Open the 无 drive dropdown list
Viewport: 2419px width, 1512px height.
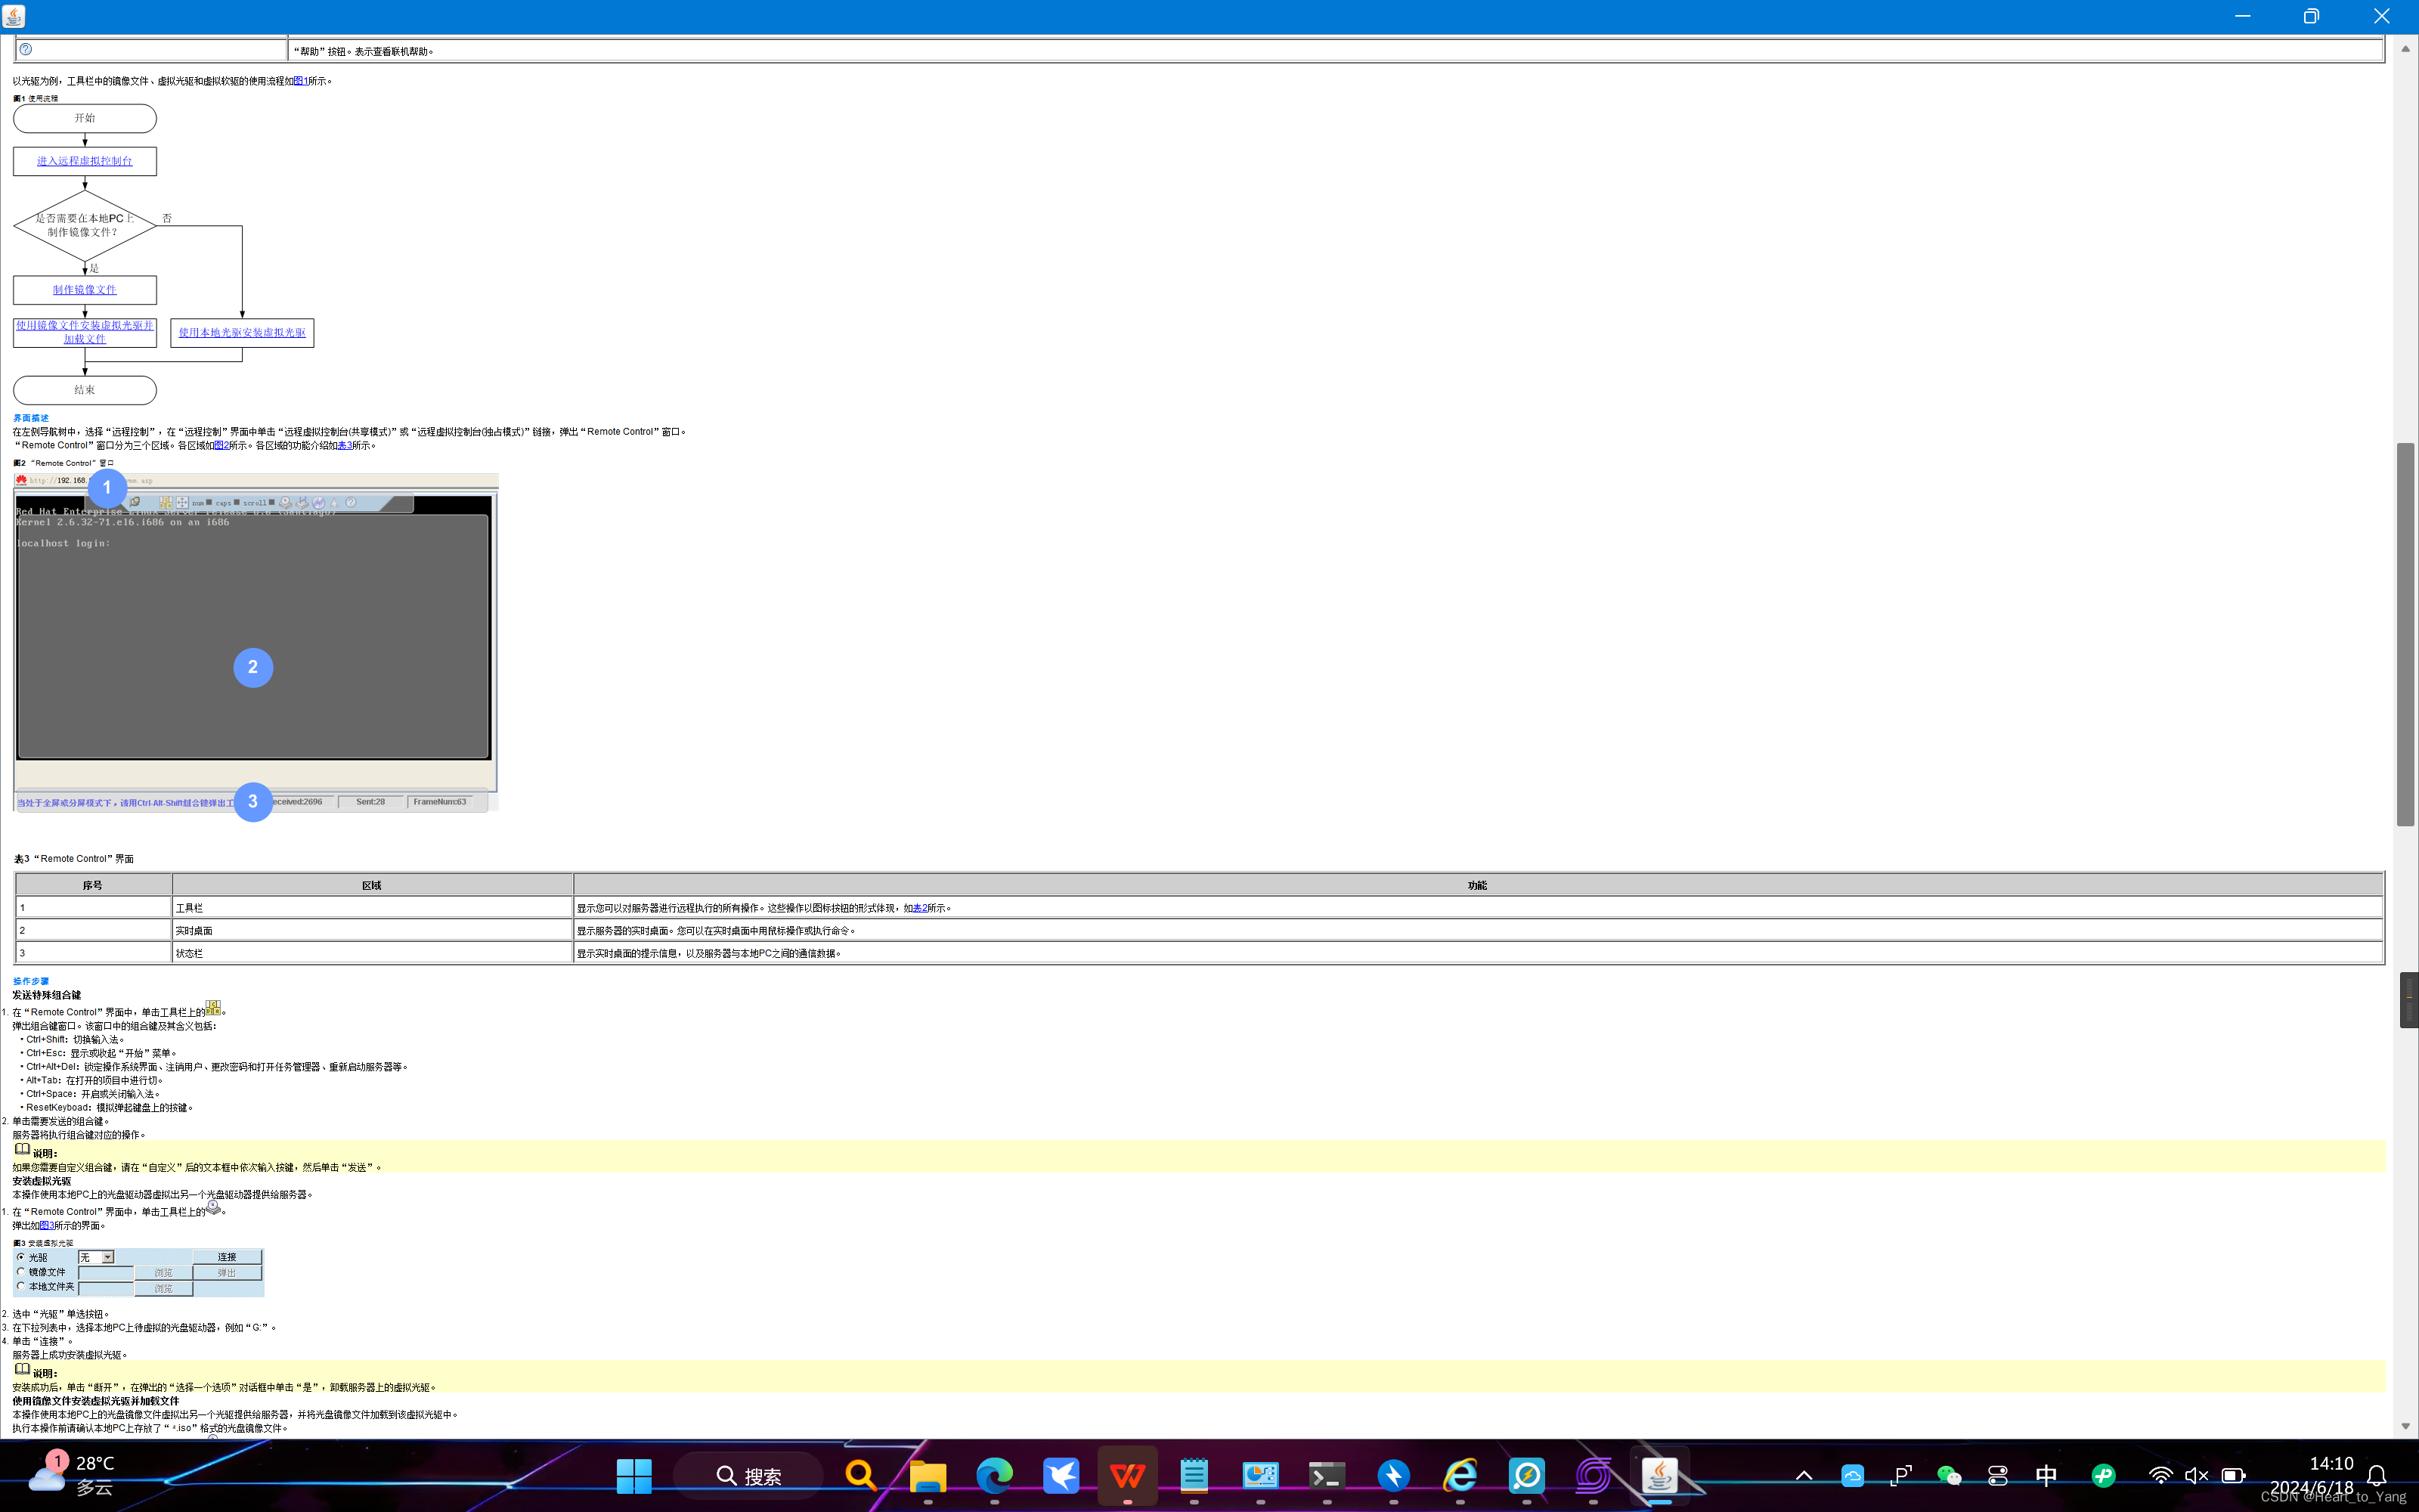tap(108, 1257)
